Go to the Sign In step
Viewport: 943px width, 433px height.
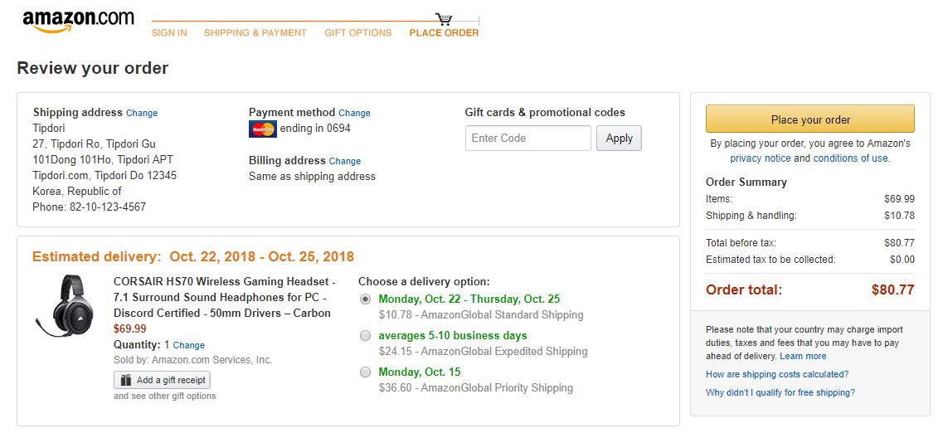[169, 33]
